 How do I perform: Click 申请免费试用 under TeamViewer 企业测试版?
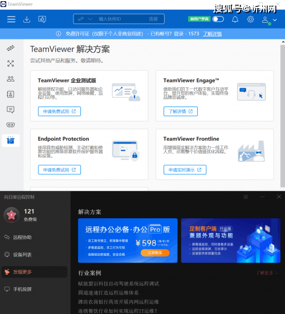[59, 111]
